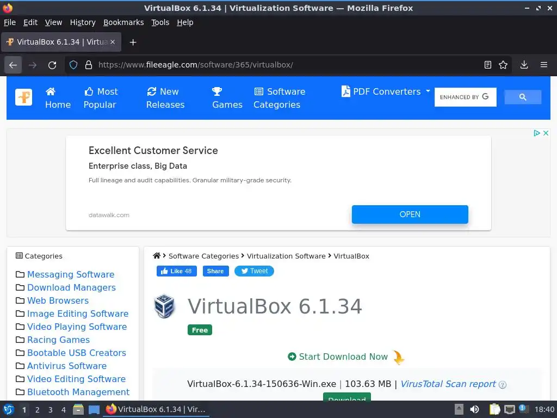Open a new browser tab
The height and width of the screenshot is (418, 557).
[133, 42]
